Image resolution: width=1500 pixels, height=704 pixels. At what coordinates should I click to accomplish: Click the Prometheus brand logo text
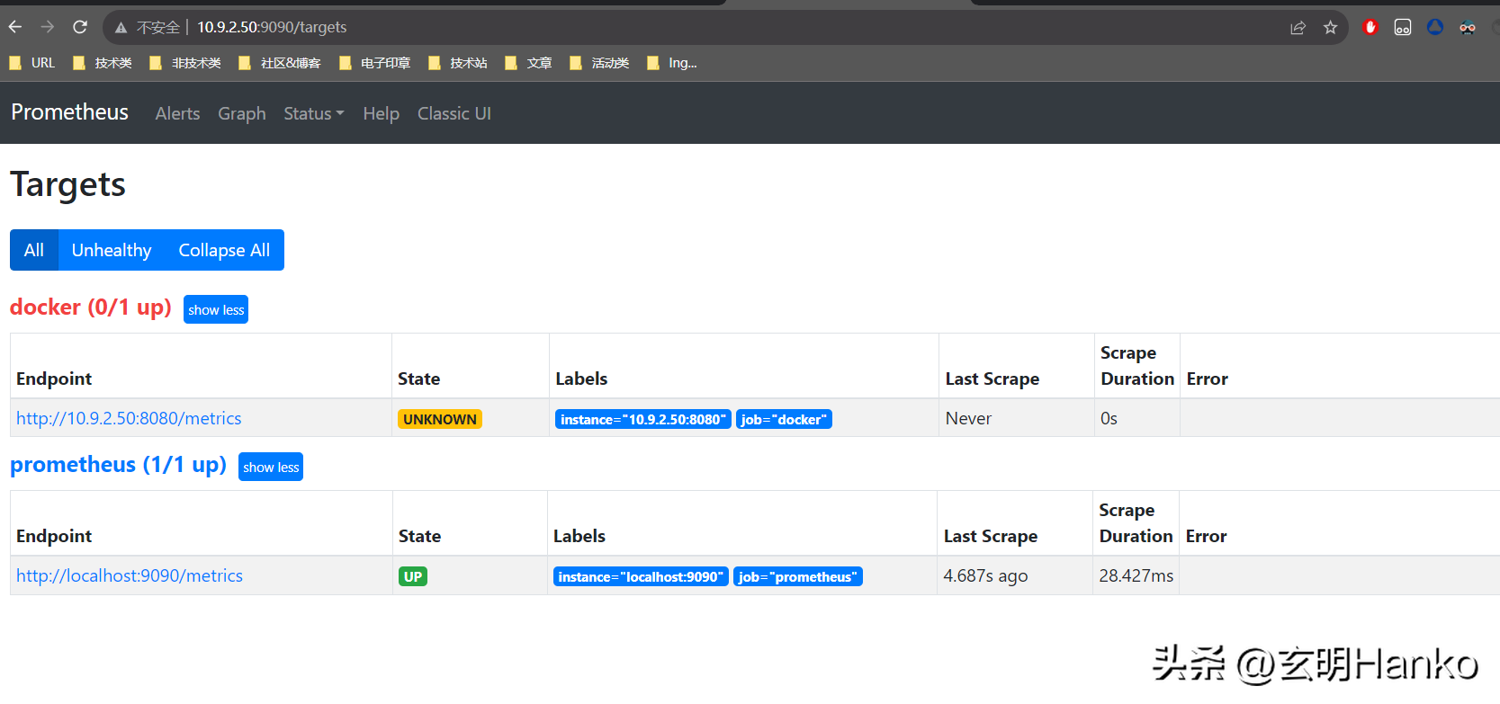[x=70, y=112]
